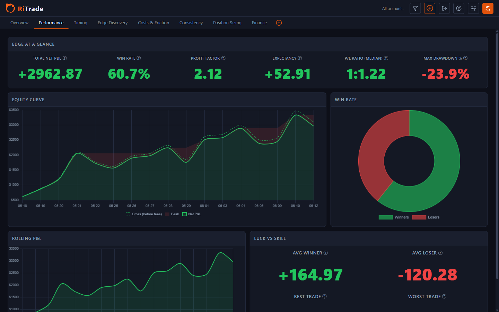Viewport: 499px width, 312px height.
Task: Click the red Losers donut segment
Action: pos(373,149)
